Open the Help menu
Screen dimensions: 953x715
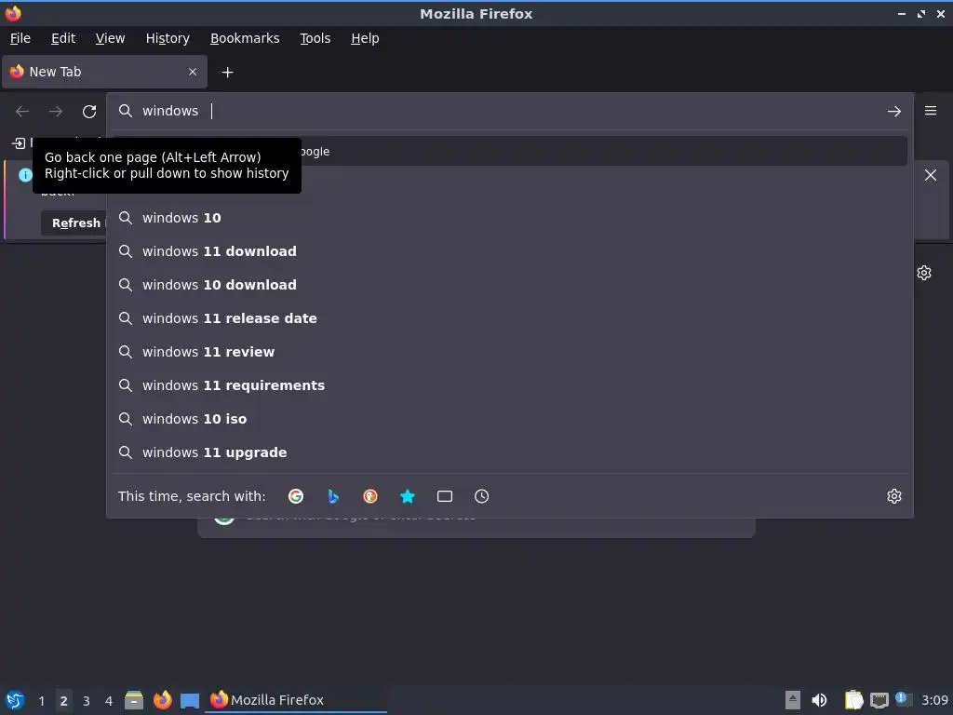click(x=365, y=38)
